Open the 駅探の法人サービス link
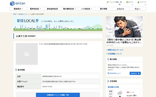 116,50
